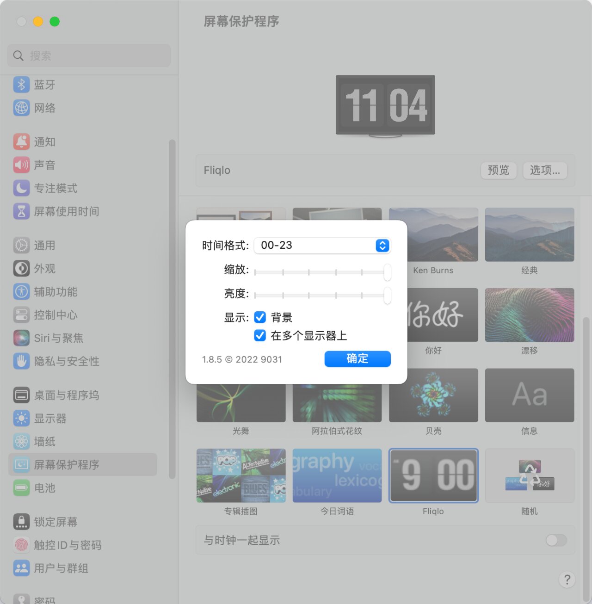Toggle the 在多个显示器上 checkbox
Screen dimensions: 592x604
pos(260,335)
